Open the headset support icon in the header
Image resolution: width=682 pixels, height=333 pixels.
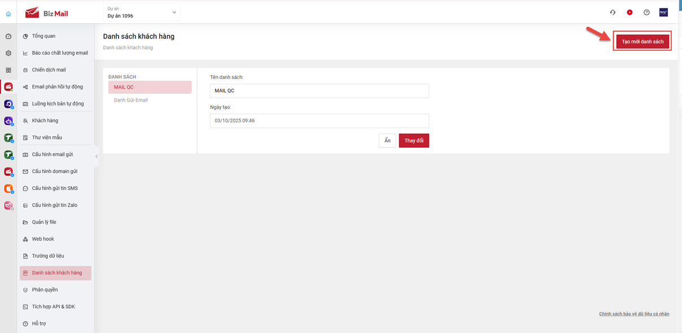tap(613, 12)
